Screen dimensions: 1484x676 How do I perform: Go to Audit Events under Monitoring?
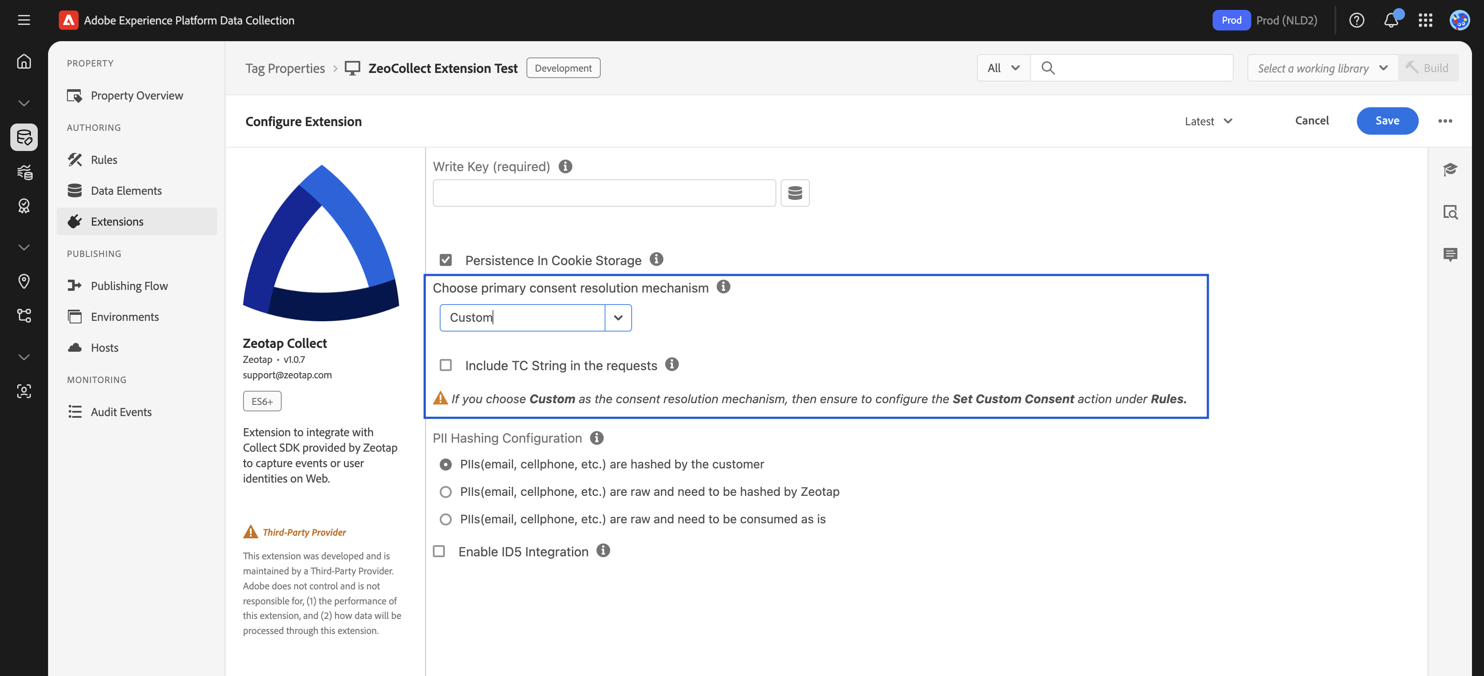click(120, 411)
